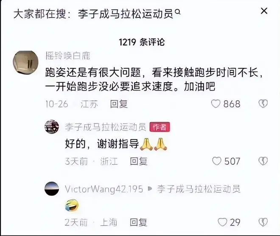
Task: Click the 作者 author badge
Action: pos(160,127)
